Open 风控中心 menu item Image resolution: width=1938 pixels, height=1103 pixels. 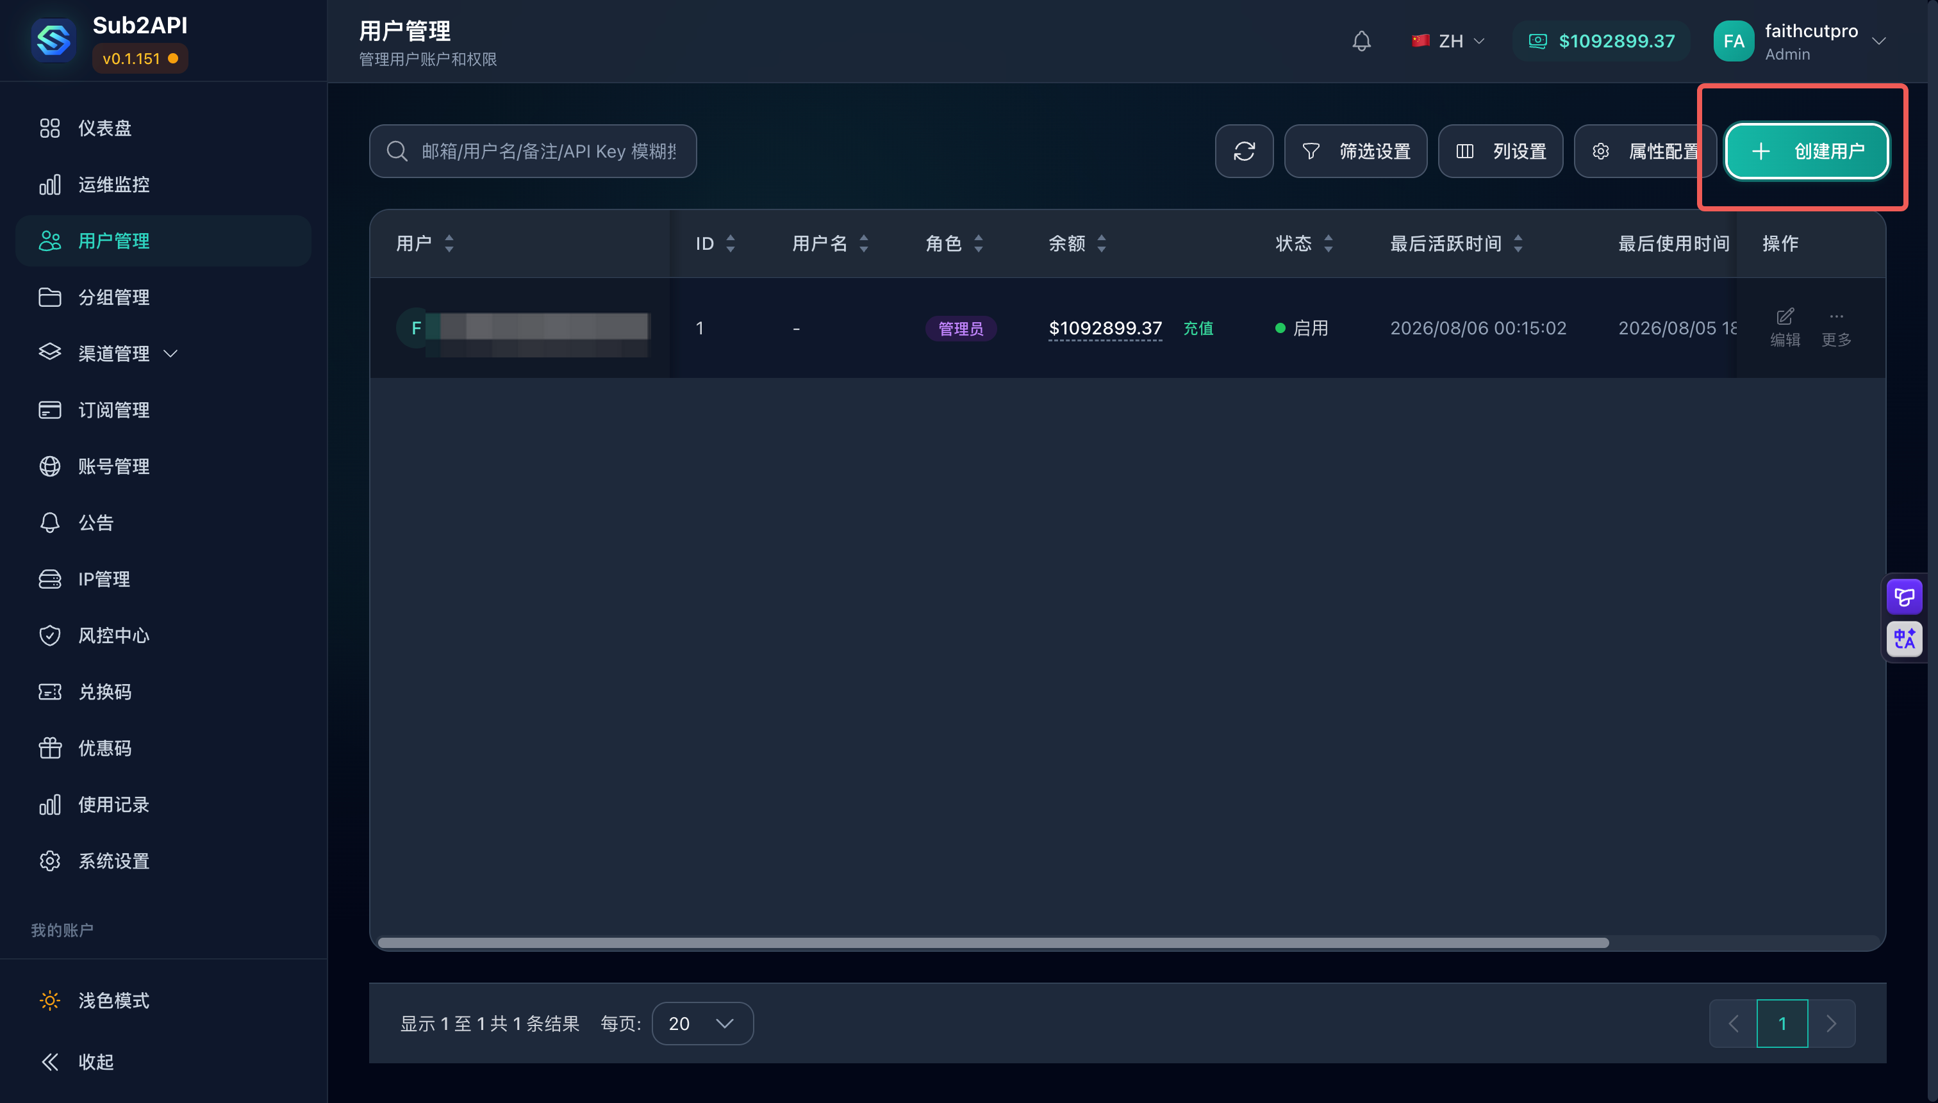[163, 635]
